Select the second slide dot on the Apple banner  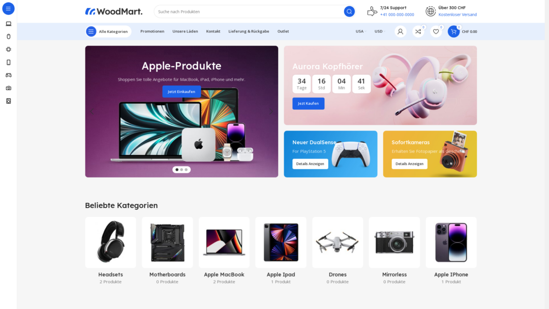coord(181,170)
